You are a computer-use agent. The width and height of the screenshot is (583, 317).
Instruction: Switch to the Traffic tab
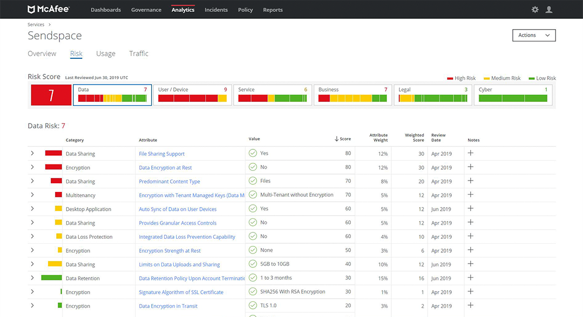click(139, 53)
